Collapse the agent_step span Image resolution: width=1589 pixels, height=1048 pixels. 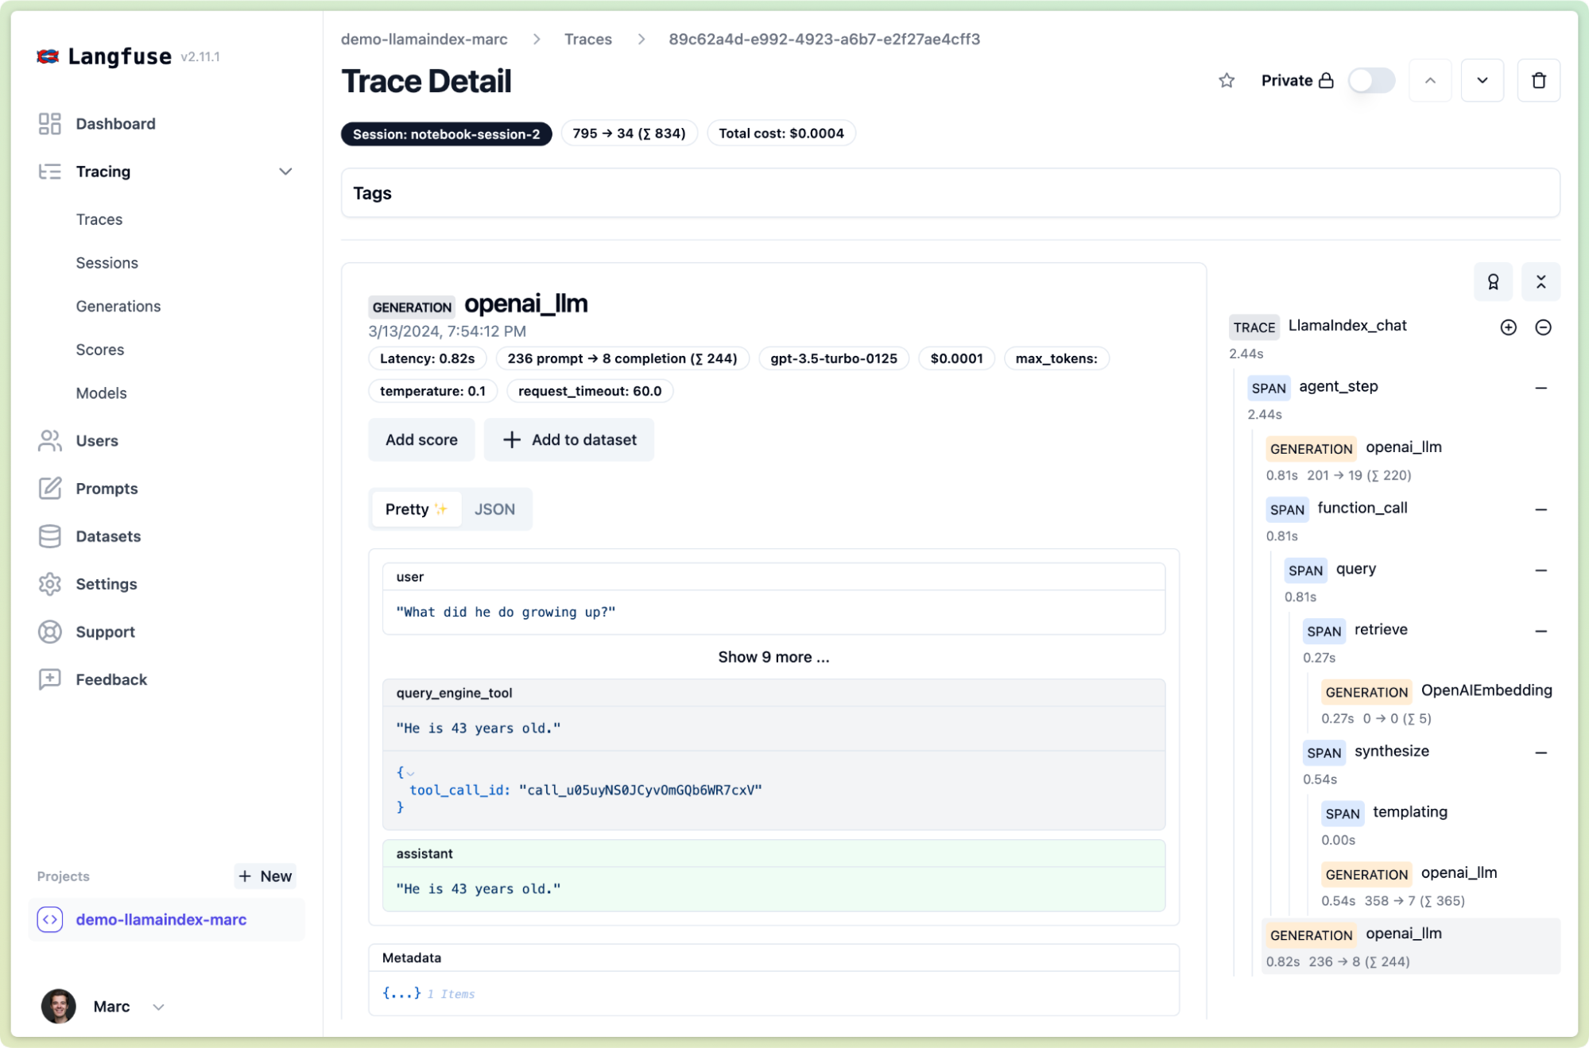1541,388
